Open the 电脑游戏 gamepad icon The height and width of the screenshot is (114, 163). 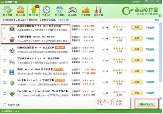click(x=72, y=11)
